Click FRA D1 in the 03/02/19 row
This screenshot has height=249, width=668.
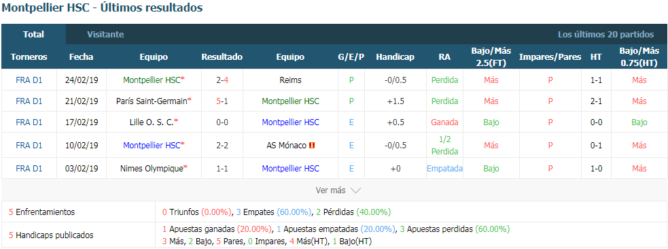click(x=29, y=169)
